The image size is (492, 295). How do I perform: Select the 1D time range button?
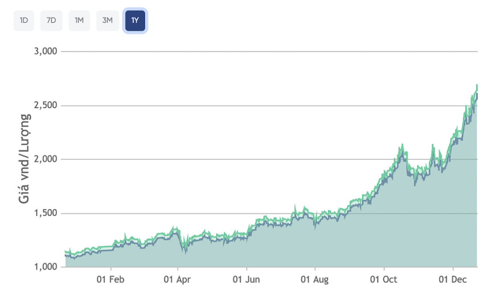coord(23,21)
